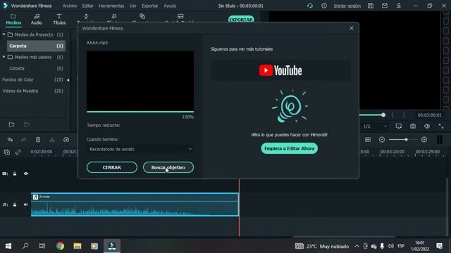Open the Exportar menu

tap(150, 6)
